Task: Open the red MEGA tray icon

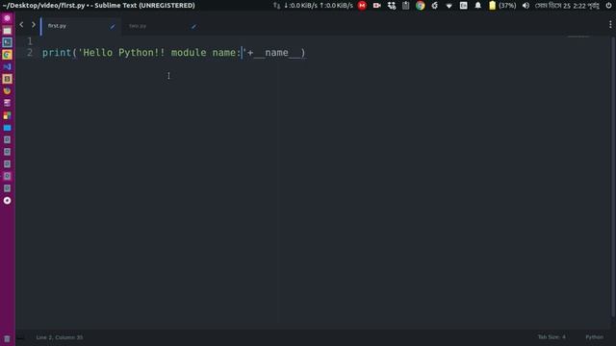Action: [x=362, y=6]
